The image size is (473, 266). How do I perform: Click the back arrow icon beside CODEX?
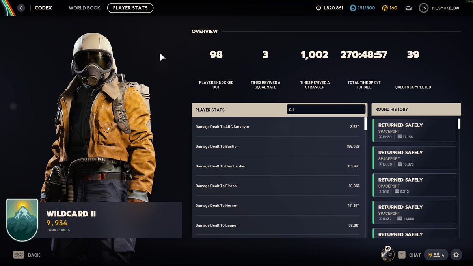point(21,8)
